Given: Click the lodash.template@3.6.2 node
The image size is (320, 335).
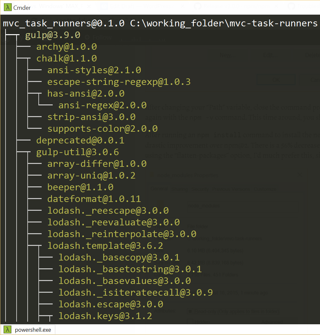Looking at the screenshot, I should point(105,246).
